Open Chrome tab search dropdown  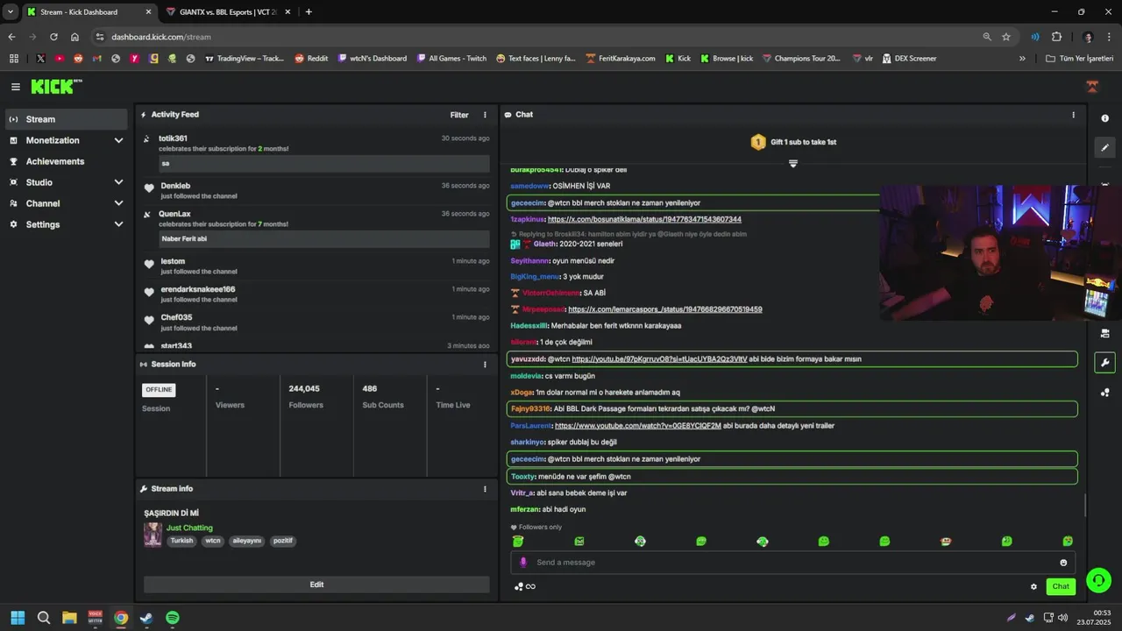click(10, 11)
